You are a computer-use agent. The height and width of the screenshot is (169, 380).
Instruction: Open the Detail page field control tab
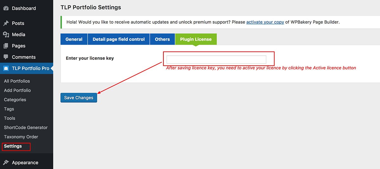(119, 39)
